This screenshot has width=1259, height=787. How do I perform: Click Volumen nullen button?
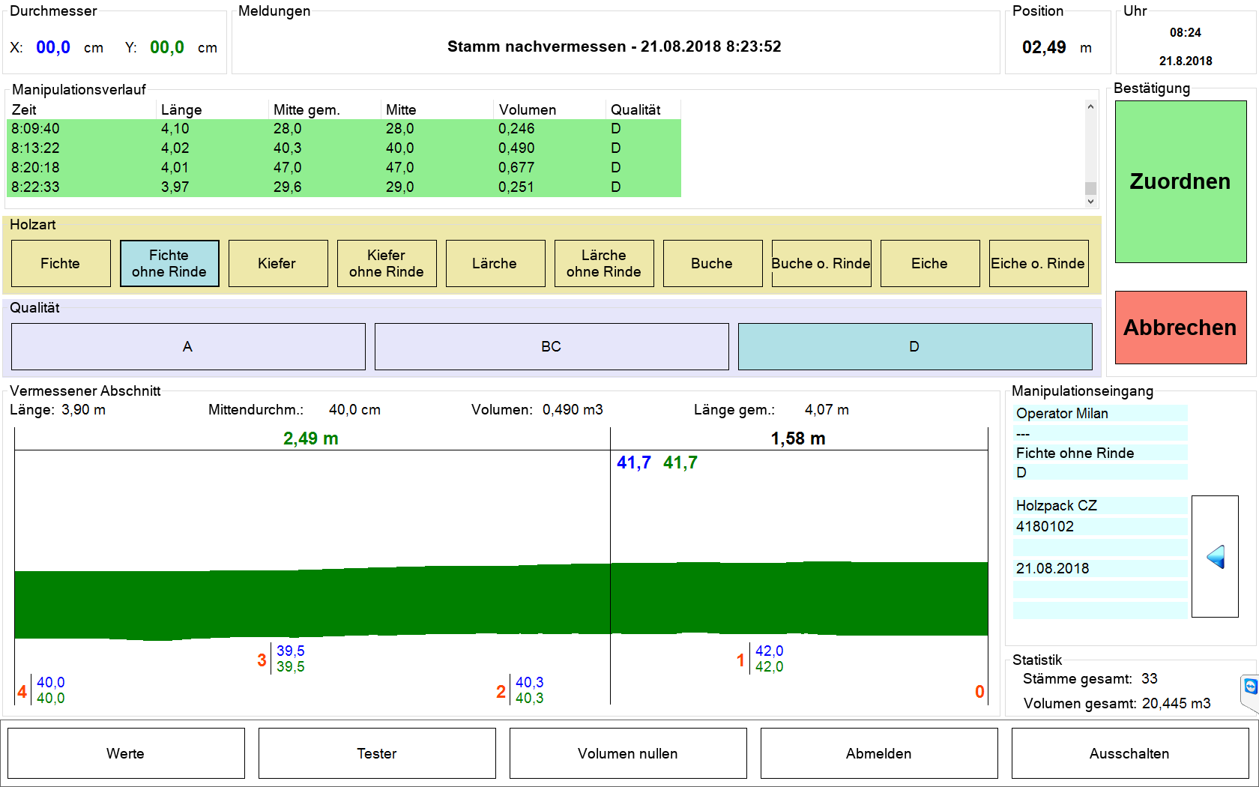click(628, 753)
